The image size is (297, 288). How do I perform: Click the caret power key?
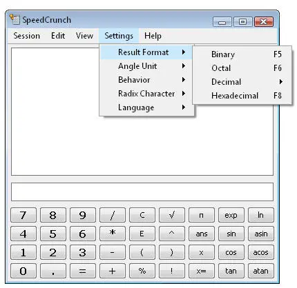(172, 234)
